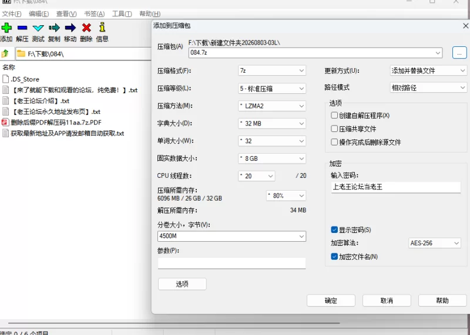The width and height of the screenshot is (470, 335).
Task: Toggle 显示密码 checkbox
Action: click(334, 229)
